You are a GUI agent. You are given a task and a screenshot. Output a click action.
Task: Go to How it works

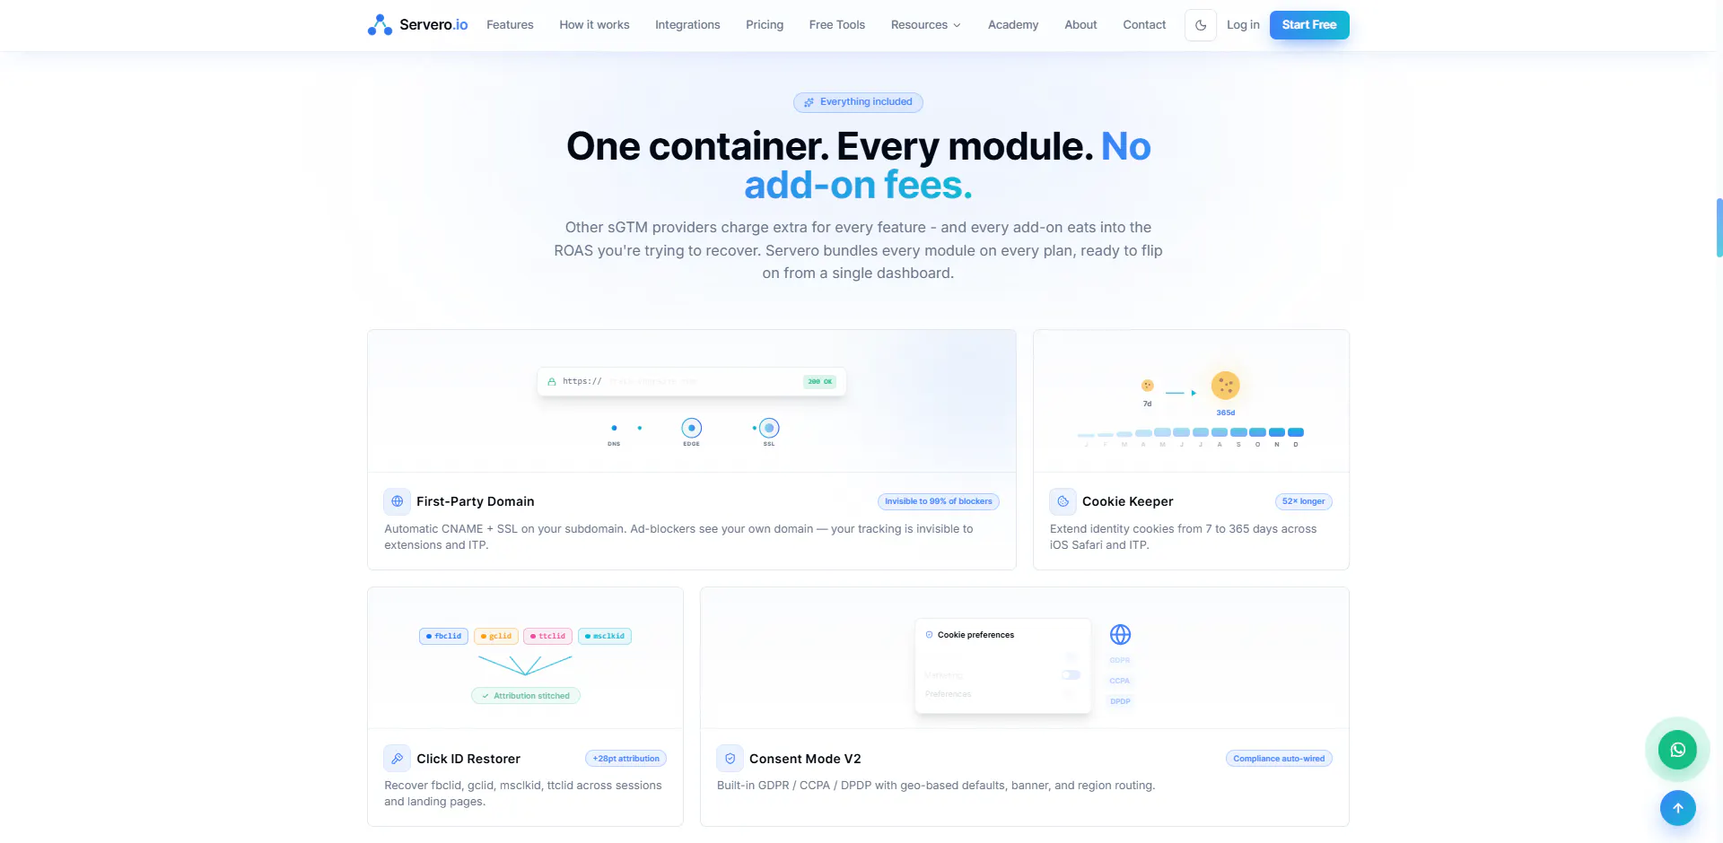594,25
